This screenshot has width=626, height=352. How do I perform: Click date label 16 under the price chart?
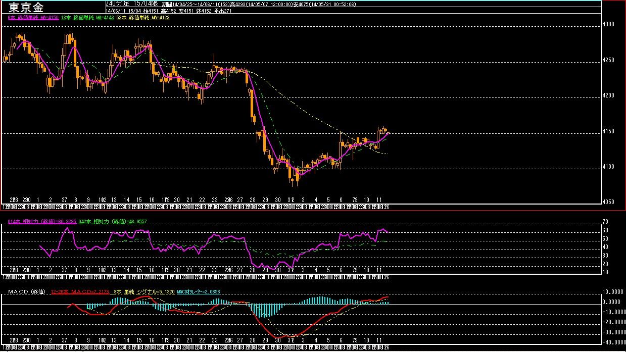(151, 200)
